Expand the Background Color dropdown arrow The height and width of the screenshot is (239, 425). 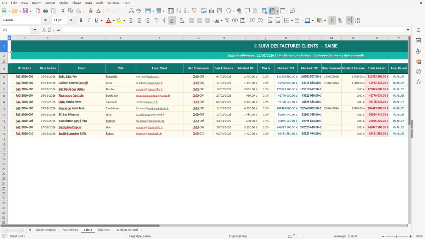tap(124, 21)
